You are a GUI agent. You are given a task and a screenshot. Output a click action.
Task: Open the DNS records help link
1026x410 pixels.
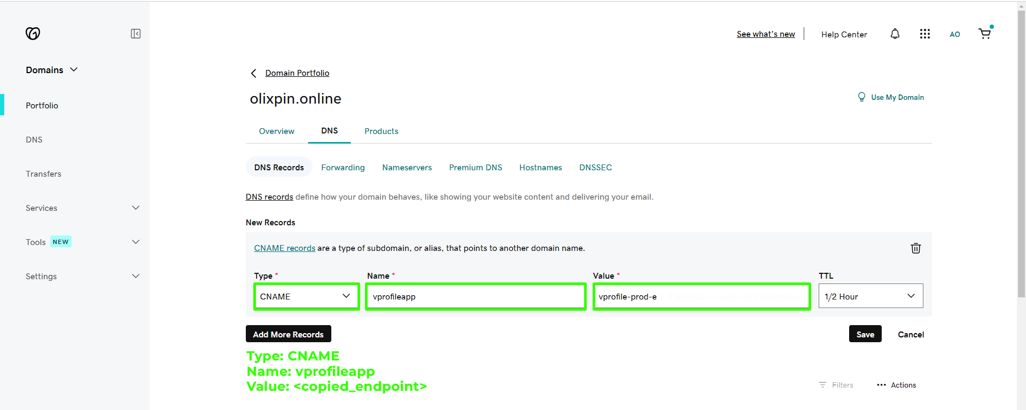(x=269, y=197)
